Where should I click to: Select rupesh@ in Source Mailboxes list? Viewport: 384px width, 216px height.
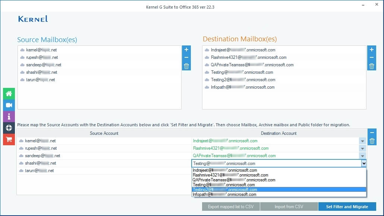[39, 57]
